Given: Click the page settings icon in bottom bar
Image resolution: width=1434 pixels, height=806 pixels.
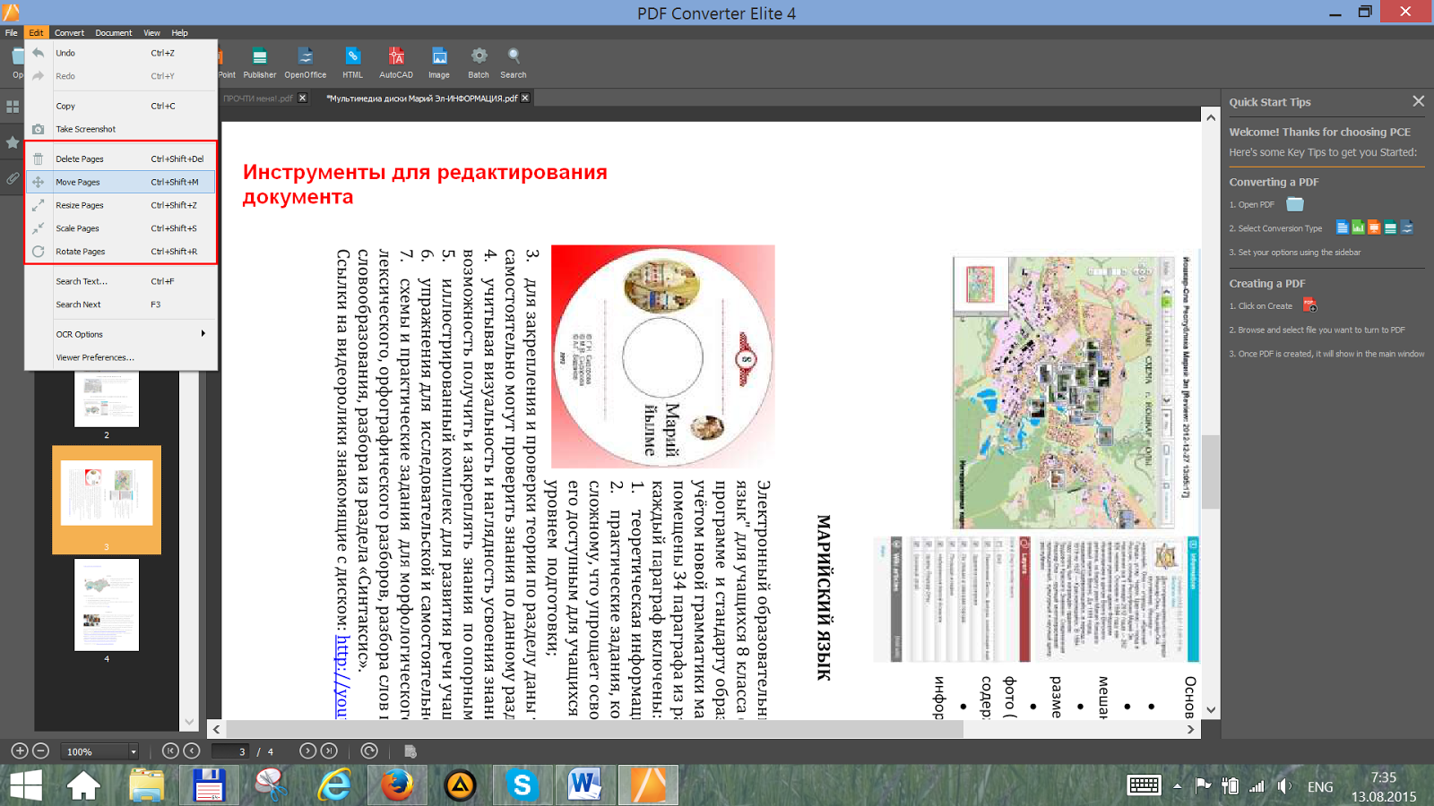Looking at the screenshot, I should point(410,751).
